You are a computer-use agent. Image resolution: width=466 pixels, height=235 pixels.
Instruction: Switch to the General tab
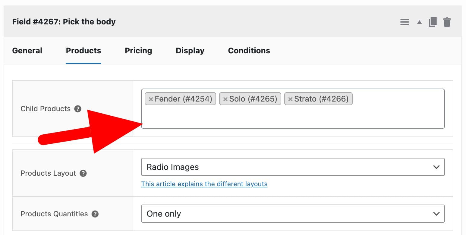tap(27, 51)
